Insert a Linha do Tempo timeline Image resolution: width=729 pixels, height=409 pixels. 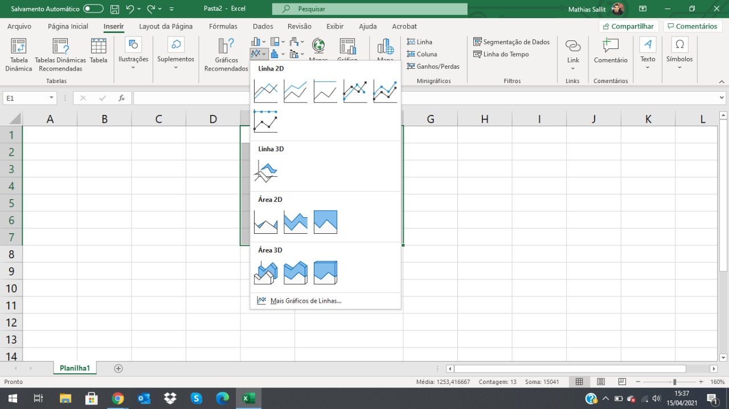(501, 54)
